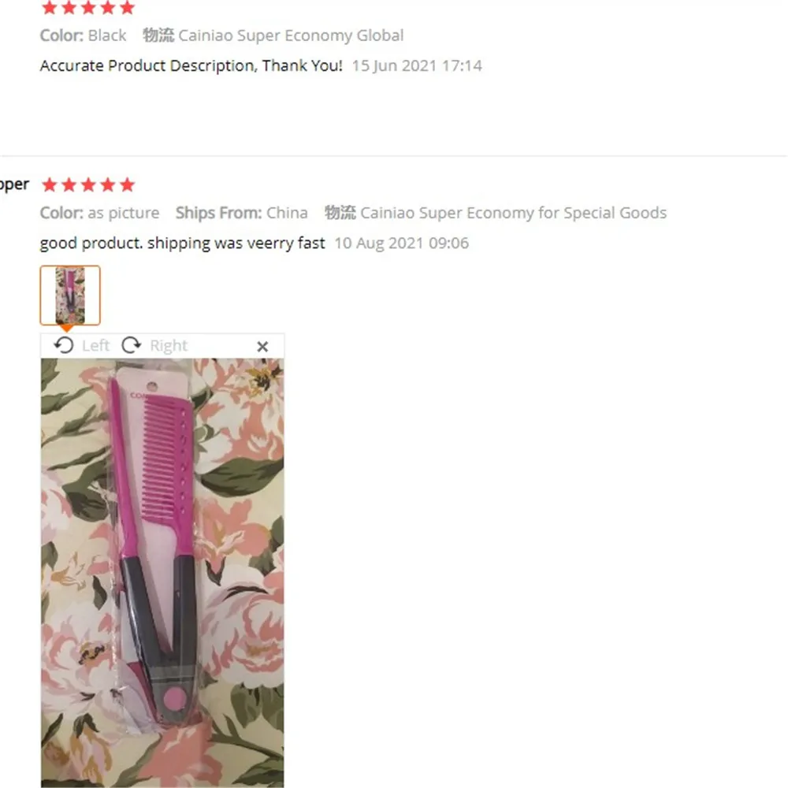Click the 'Right' rotate label

click(169, 346)
